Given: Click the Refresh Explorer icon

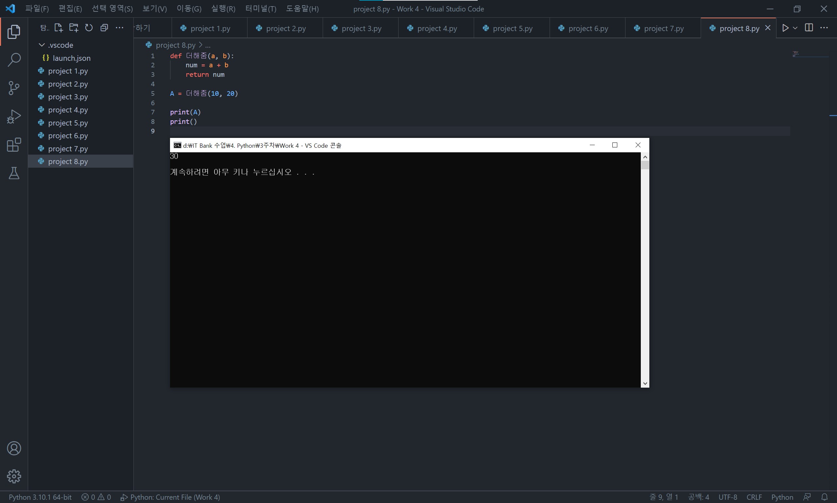Looking at the screenshot, I should point(89,28).
